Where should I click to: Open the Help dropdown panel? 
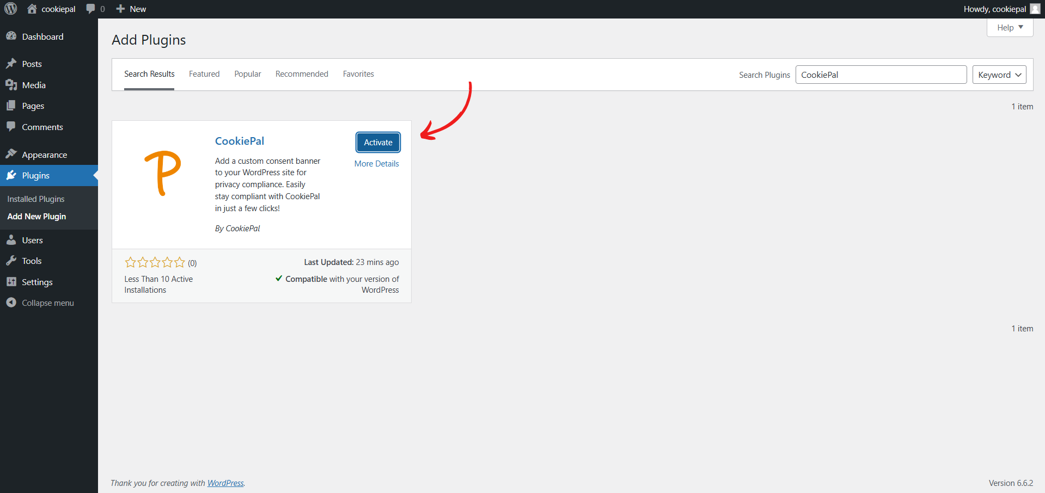pos(1009,27)
